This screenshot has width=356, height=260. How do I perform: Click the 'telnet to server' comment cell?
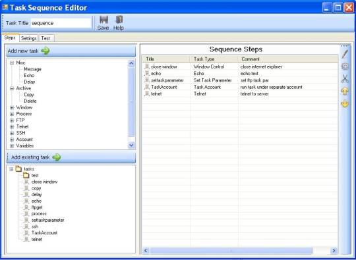coord(254,93)
